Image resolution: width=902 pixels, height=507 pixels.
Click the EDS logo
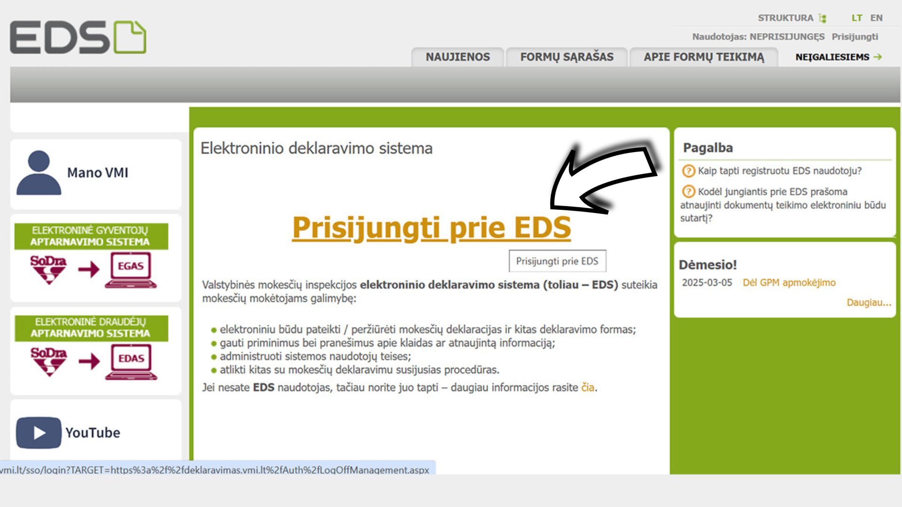(78, 37)
